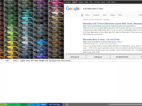Viewport: 142px width, 106px height.
Task: Open News in the top Google bar
Action: (103, 2)
